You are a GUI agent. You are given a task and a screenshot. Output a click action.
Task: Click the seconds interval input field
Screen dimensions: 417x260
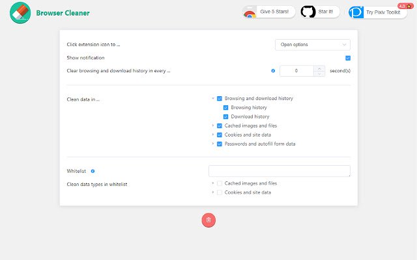tap(296, 71)
